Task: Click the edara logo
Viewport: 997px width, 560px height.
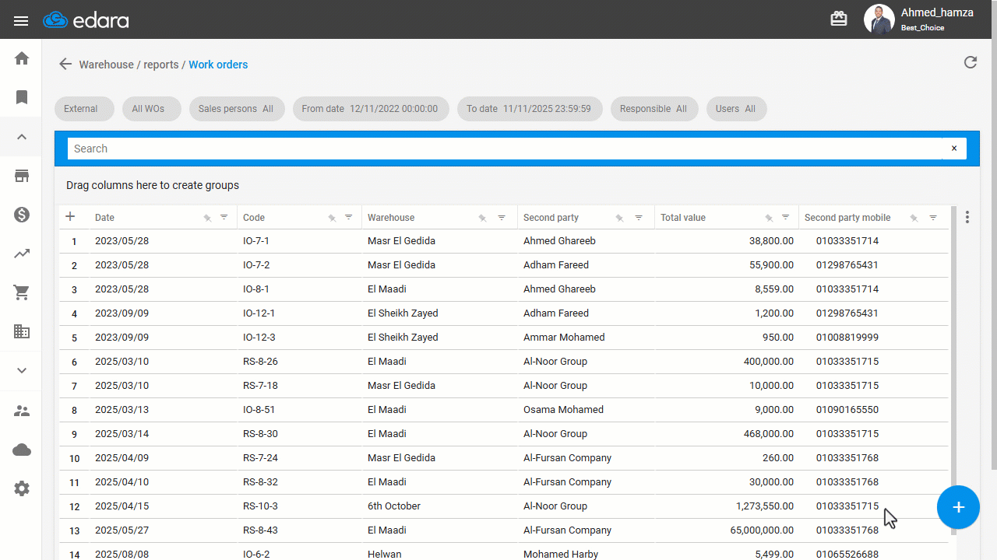Action: coord(86,20)
